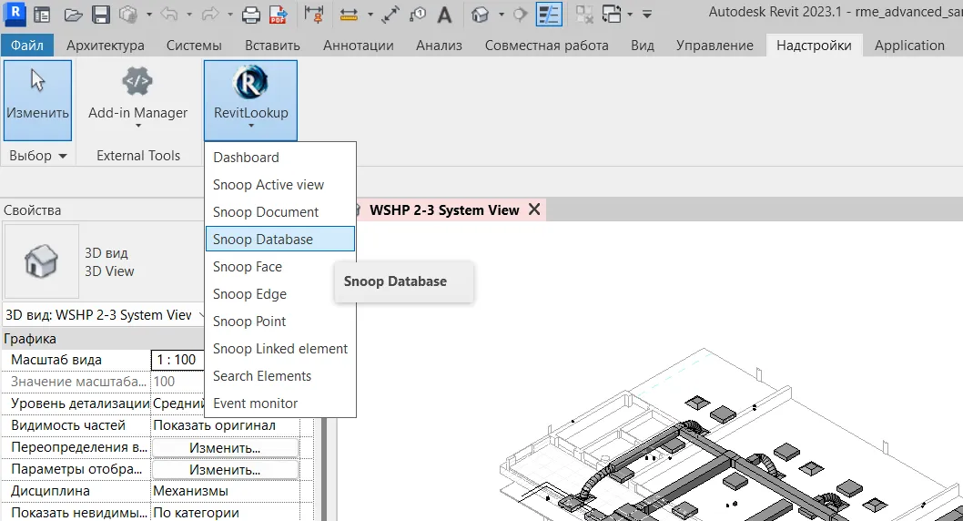The width and height of the screenshot is (963, 521).
Task: Click the Масштаб вида 1 : 100 field
Action: click(x=177, y=360)
